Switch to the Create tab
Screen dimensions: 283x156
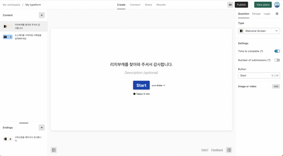click(x=121, y=5)
